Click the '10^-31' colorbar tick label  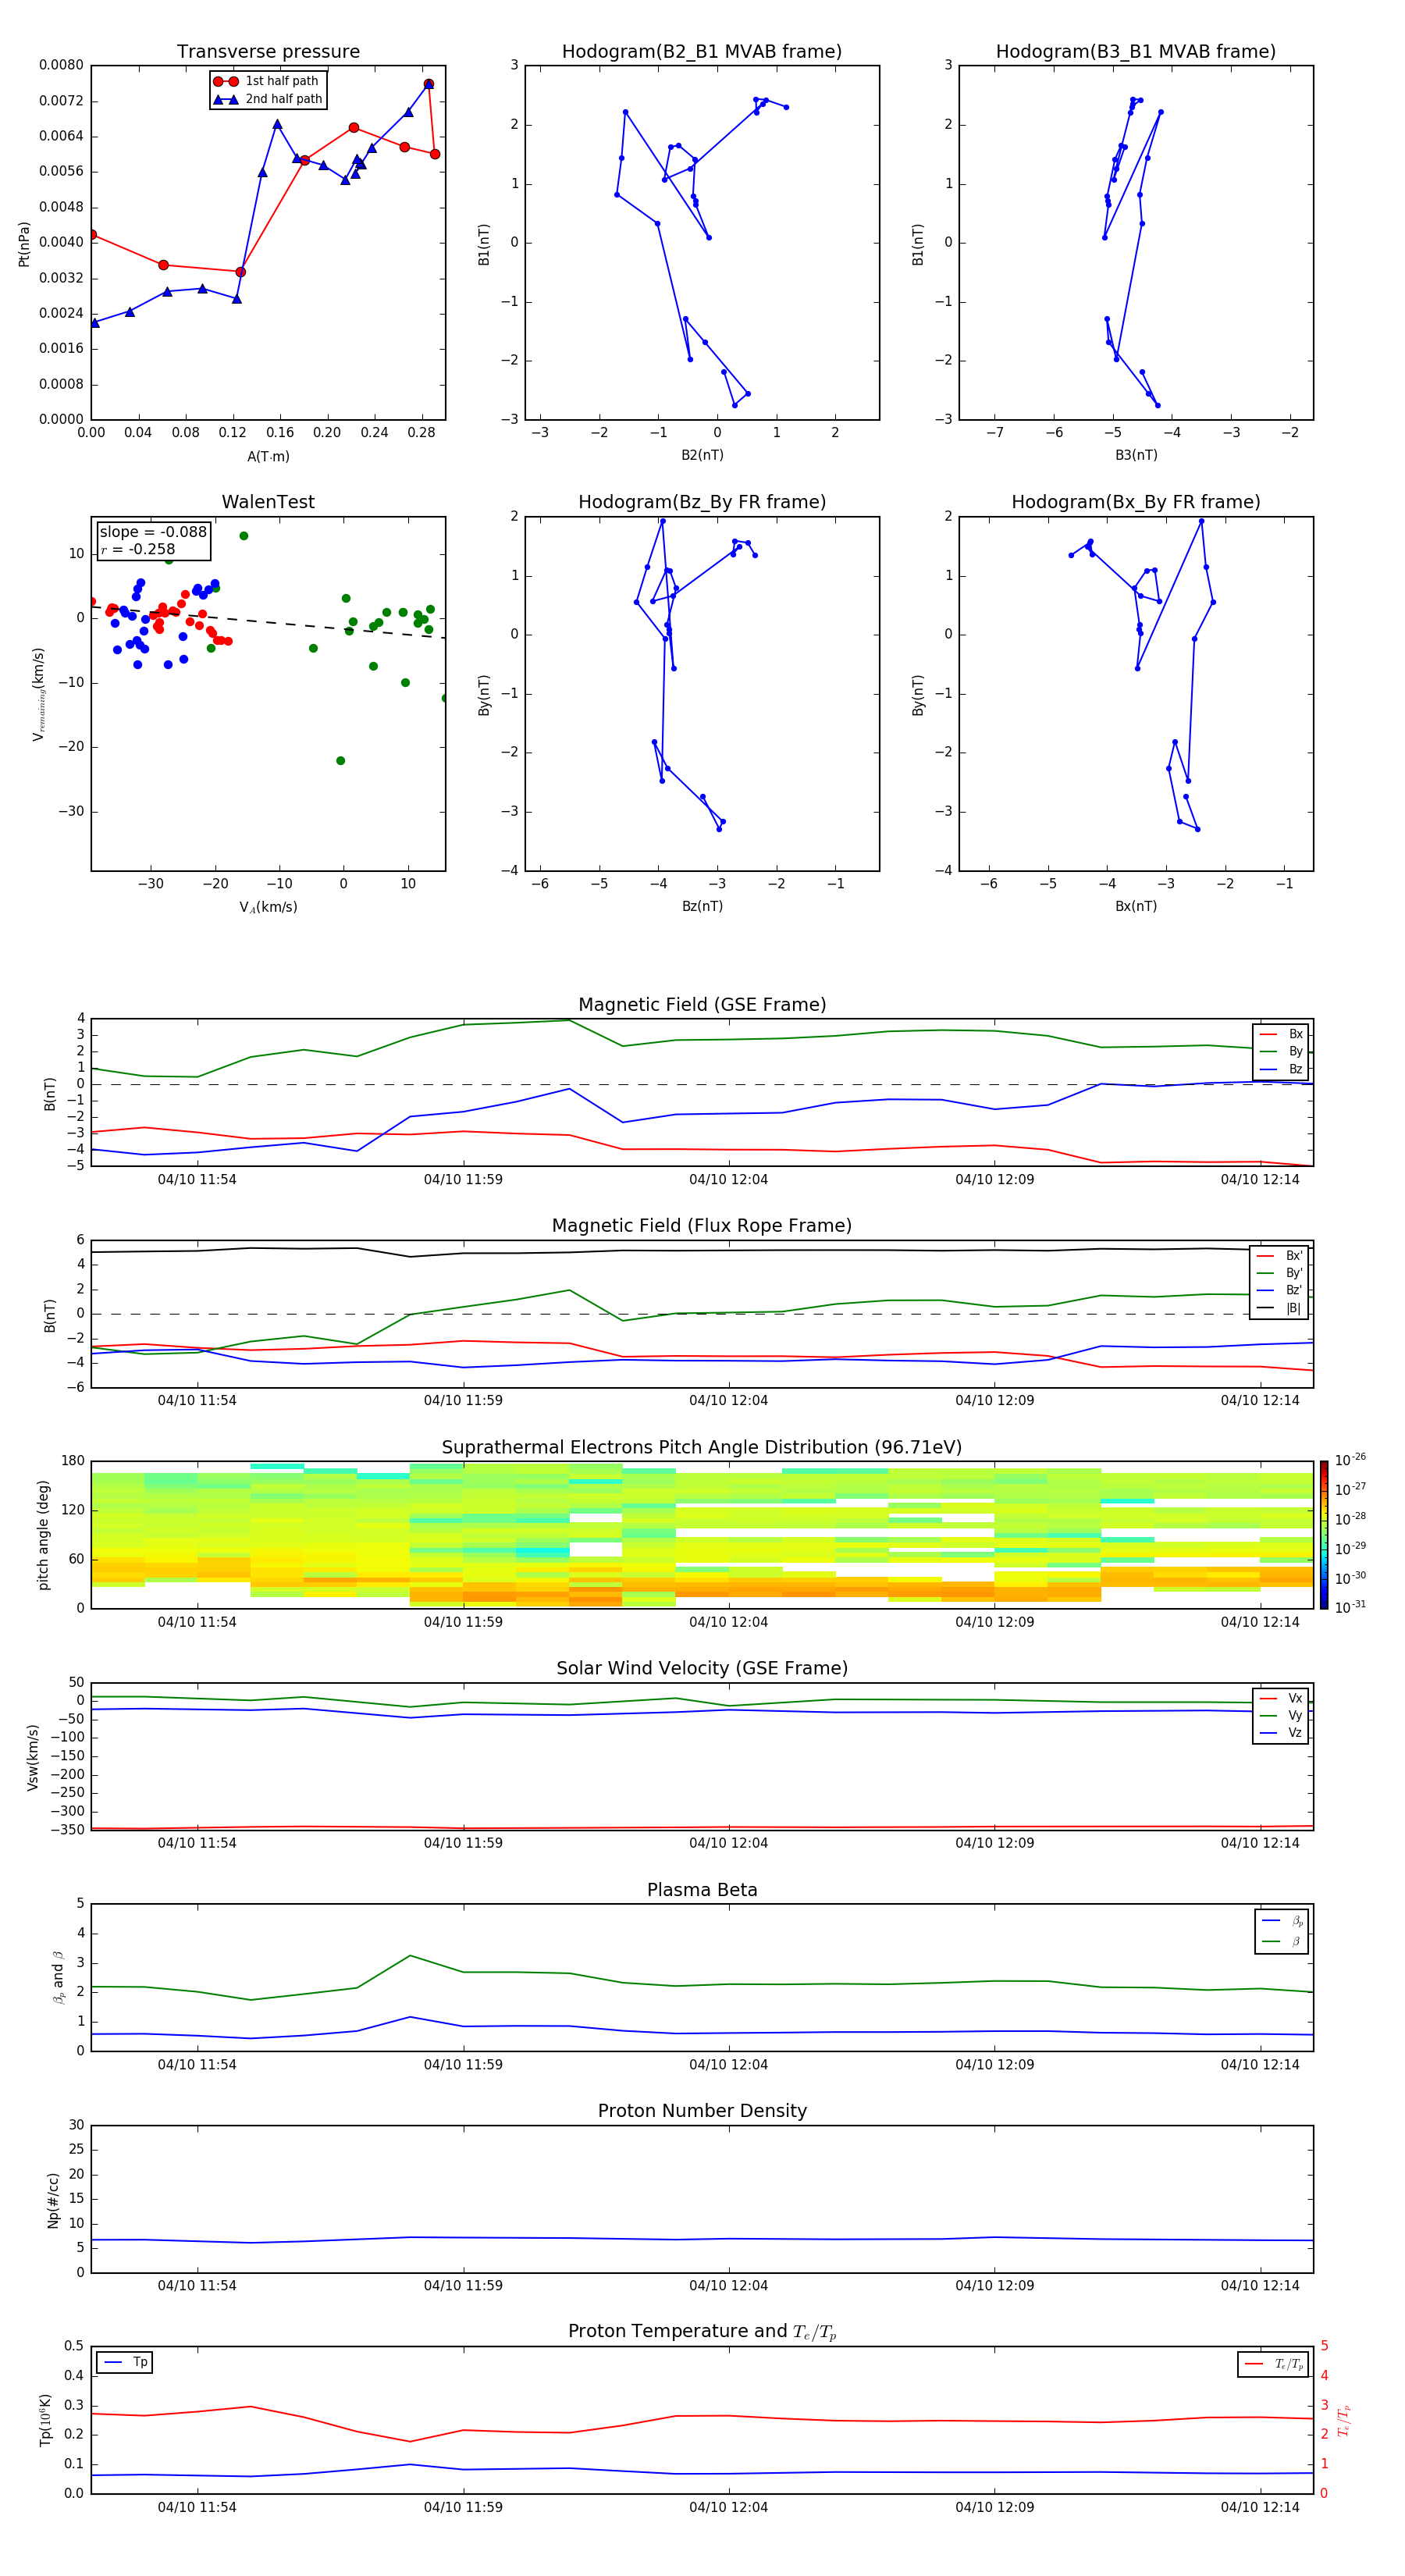pos(1350,1607)
